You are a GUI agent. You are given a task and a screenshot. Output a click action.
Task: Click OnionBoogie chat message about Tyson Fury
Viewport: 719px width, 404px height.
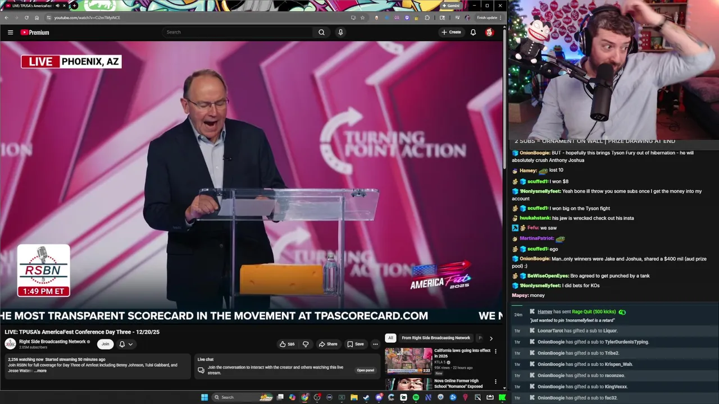point(603,157)
